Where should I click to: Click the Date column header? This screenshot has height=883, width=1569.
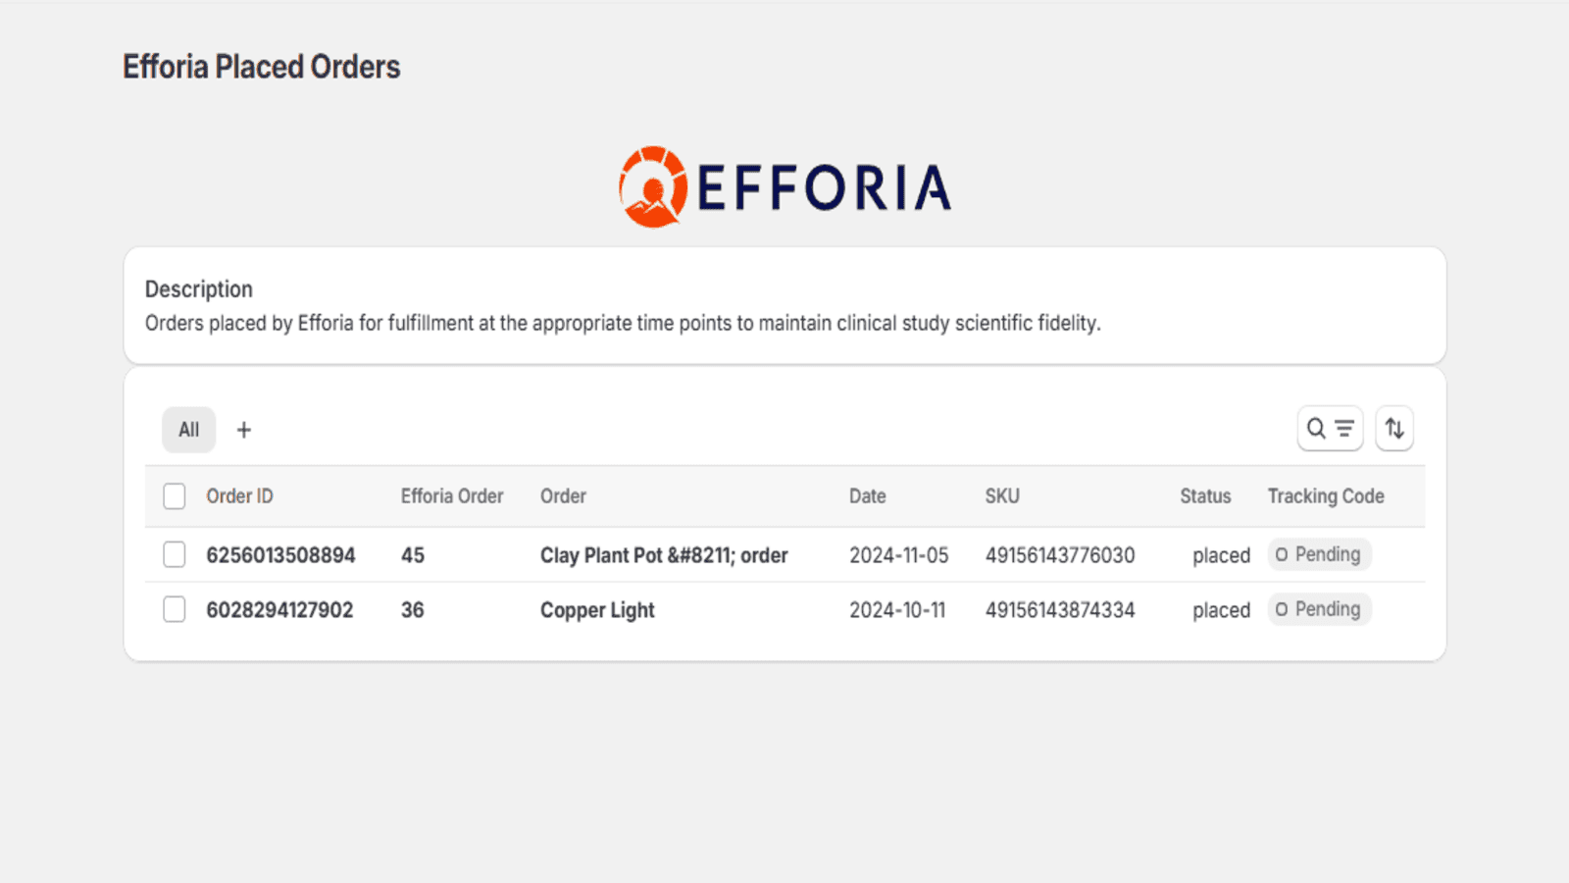867,496
